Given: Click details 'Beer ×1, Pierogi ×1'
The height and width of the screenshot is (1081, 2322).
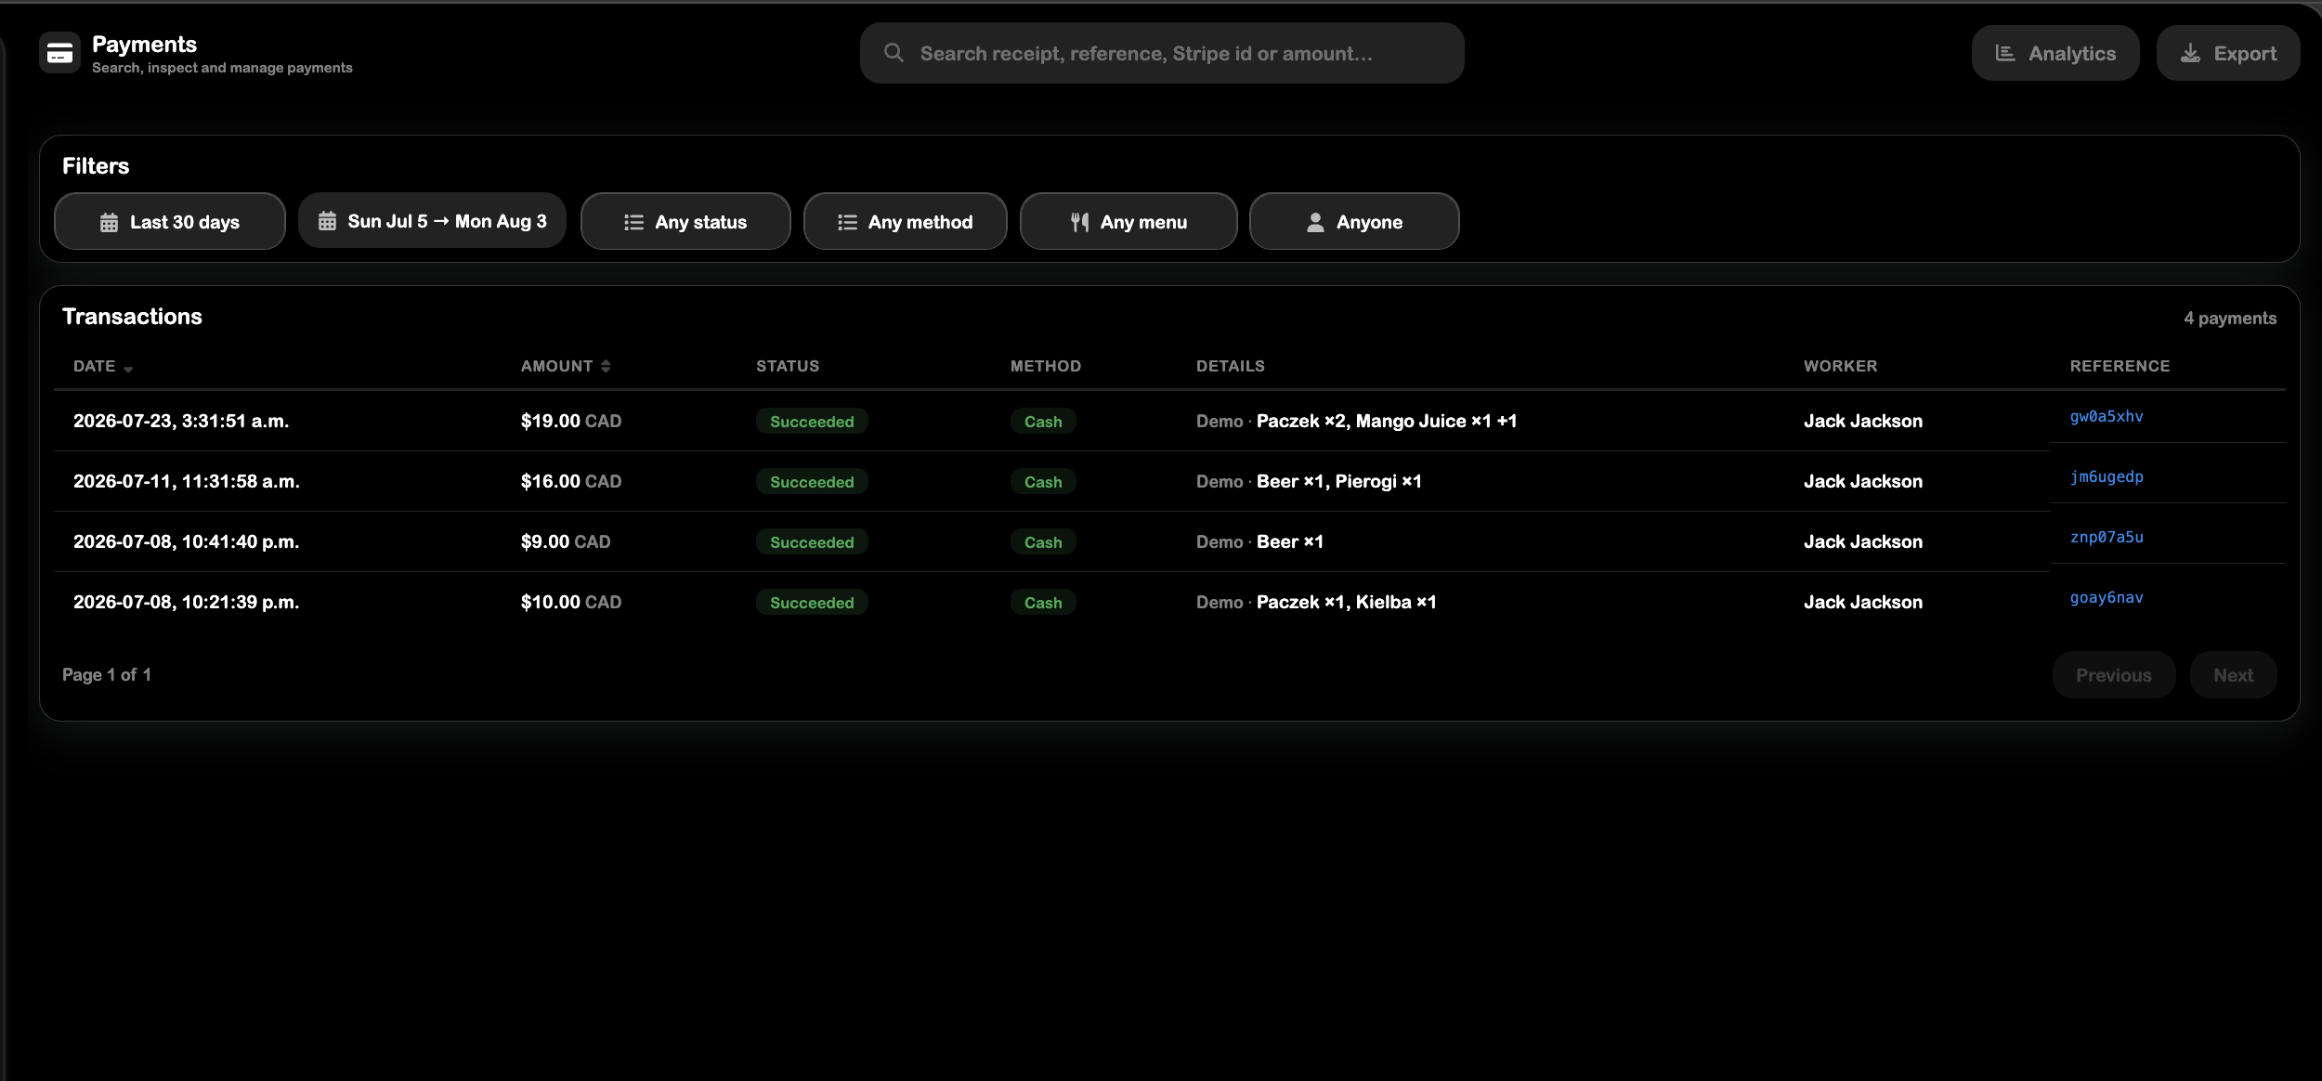Looking at the screenshot, I should (x=1339, y=481).
